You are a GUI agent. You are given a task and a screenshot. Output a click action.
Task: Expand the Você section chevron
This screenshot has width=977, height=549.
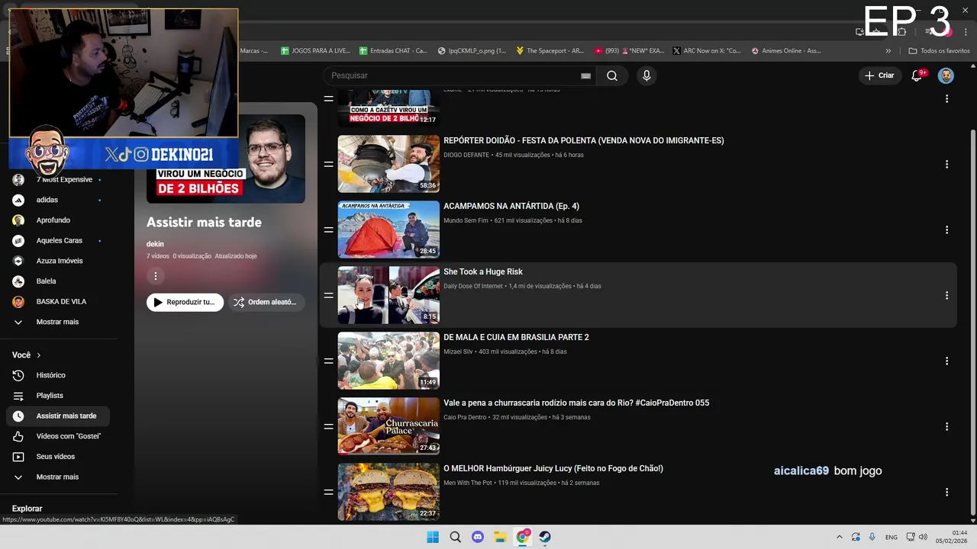[x=39, y=355]
